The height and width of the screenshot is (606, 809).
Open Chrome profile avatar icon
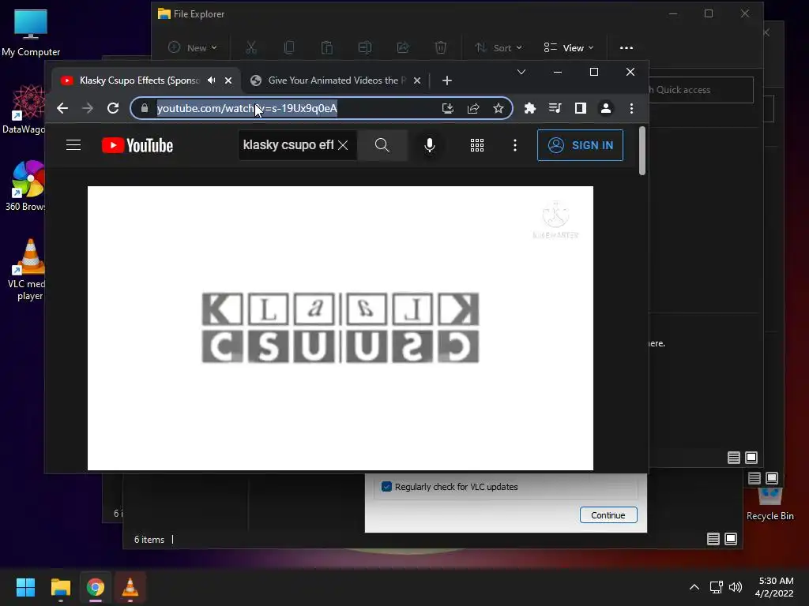click(x=606, y=108)
